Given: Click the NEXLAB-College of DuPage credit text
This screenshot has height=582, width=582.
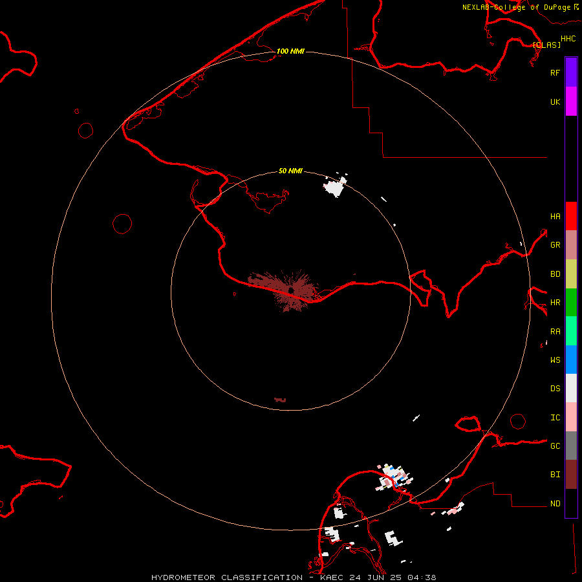Looking at the screenshot, I should [x=521, y=7].
